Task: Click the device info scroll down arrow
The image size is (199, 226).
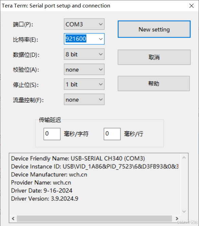Action: [x=184, y=211]
